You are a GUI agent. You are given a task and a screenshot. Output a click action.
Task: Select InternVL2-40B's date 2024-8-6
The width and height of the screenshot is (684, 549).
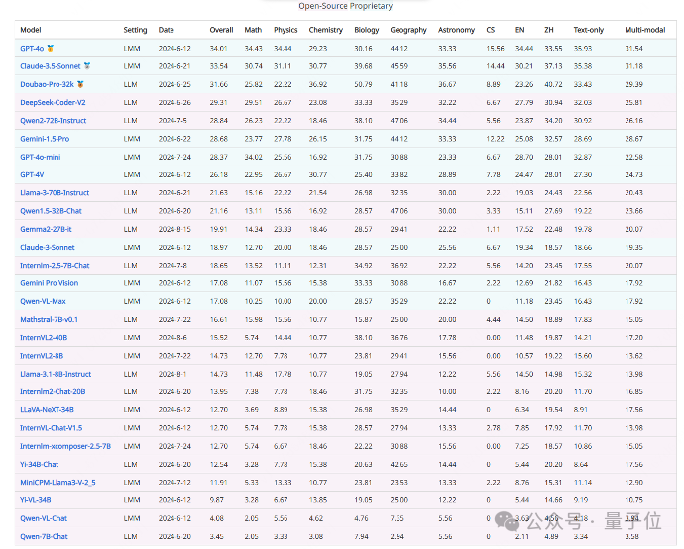pyautogui.click(x=172, y=338)
